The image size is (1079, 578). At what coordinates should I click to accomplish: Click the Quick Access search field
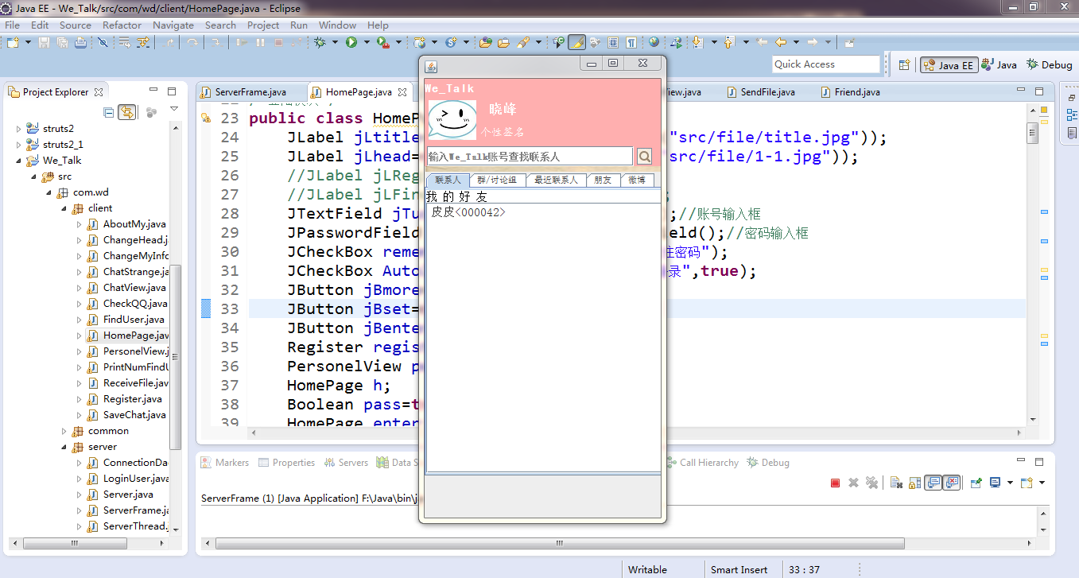[x=826, y=64]
